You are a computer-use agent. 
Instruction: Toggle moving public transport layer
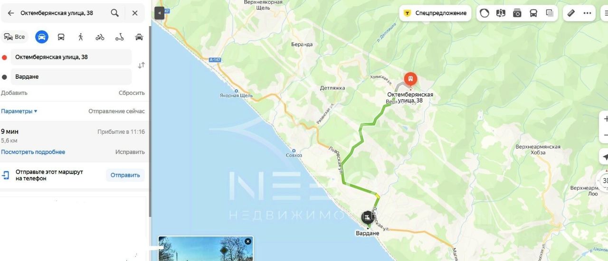(533, 13)
